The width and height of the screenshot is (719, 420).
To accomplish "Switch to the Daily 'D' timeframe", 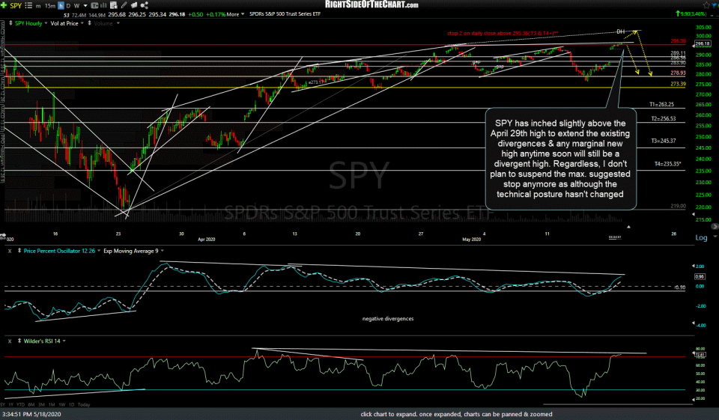I will 68,5.
